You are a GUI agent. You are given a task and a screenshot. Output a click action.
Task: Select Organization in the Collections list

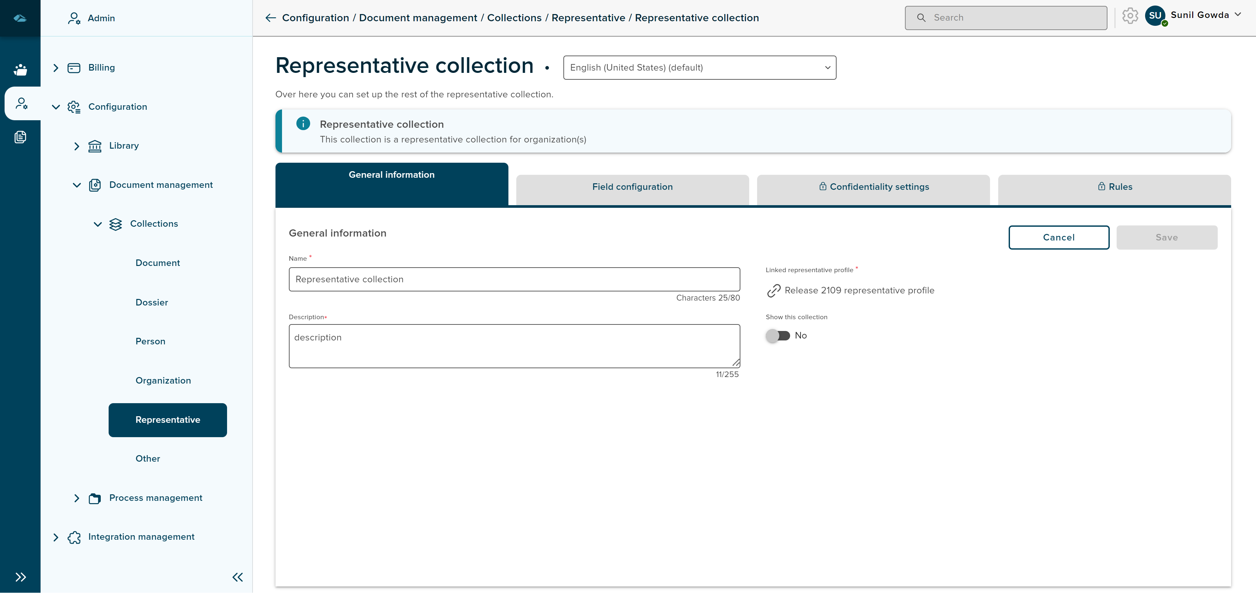(x=163, y=381)
